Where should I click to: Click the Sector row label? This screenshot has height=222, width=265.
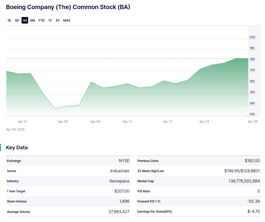pyautogui.click(x=12, y=171)
